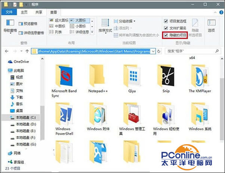Toggle the 预览窗格 preview pane

click(x=28, y=24)
